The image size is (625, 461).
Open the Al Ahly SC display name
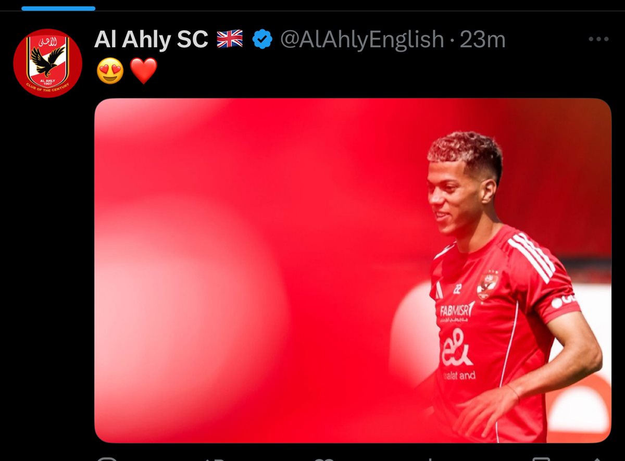(151, 39)
